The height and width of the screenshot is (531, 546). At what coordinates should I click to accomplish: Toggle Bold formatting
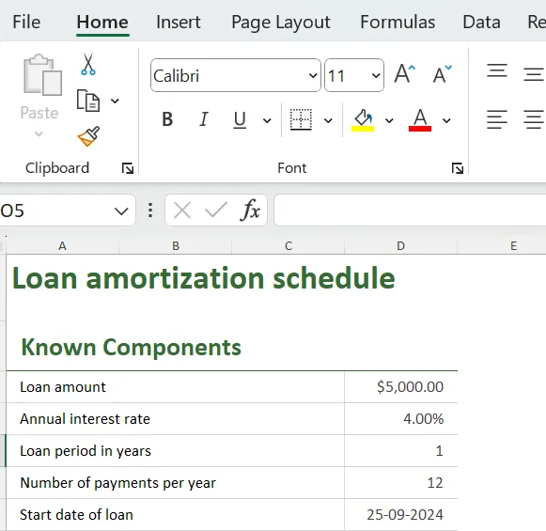(167, 119)
